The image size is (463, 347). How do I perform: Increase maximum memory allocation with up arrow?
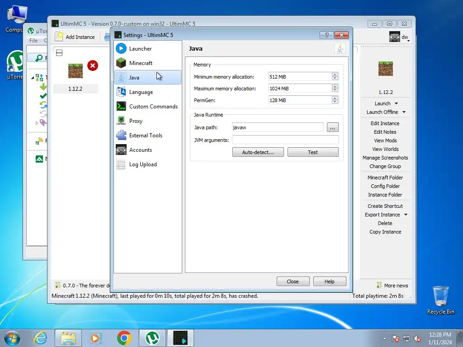pyautogui.click(x=335, y=86)
